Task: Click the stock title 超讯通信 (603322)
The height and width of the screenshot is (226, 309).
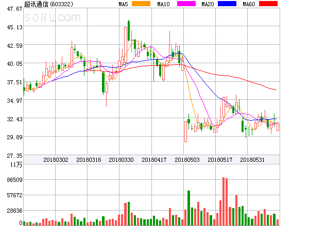Action: [48, 4]
